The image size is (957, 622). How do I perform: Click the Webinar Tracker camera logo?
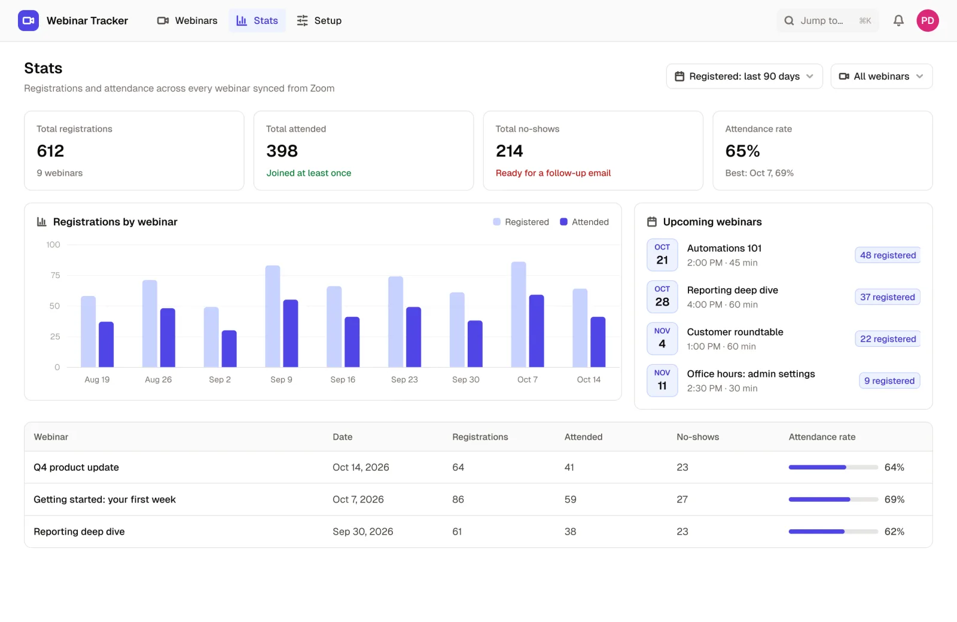[x=28, y=20]
